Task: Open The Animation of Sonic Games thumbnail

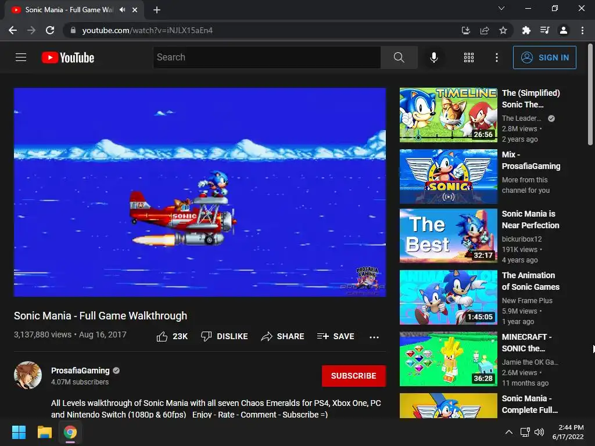Action: 448,297
